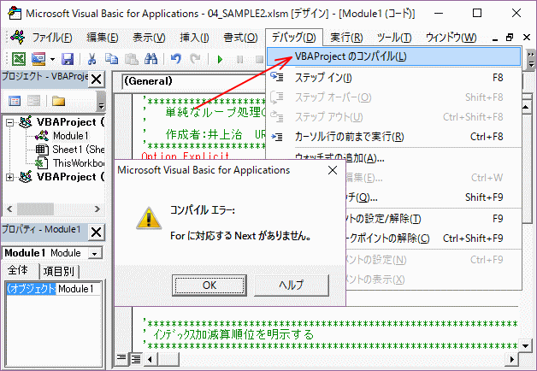Click the (オブジェクト名) property row
The image size is (537, 371).
pyautogui.click(x=32, y=289)
